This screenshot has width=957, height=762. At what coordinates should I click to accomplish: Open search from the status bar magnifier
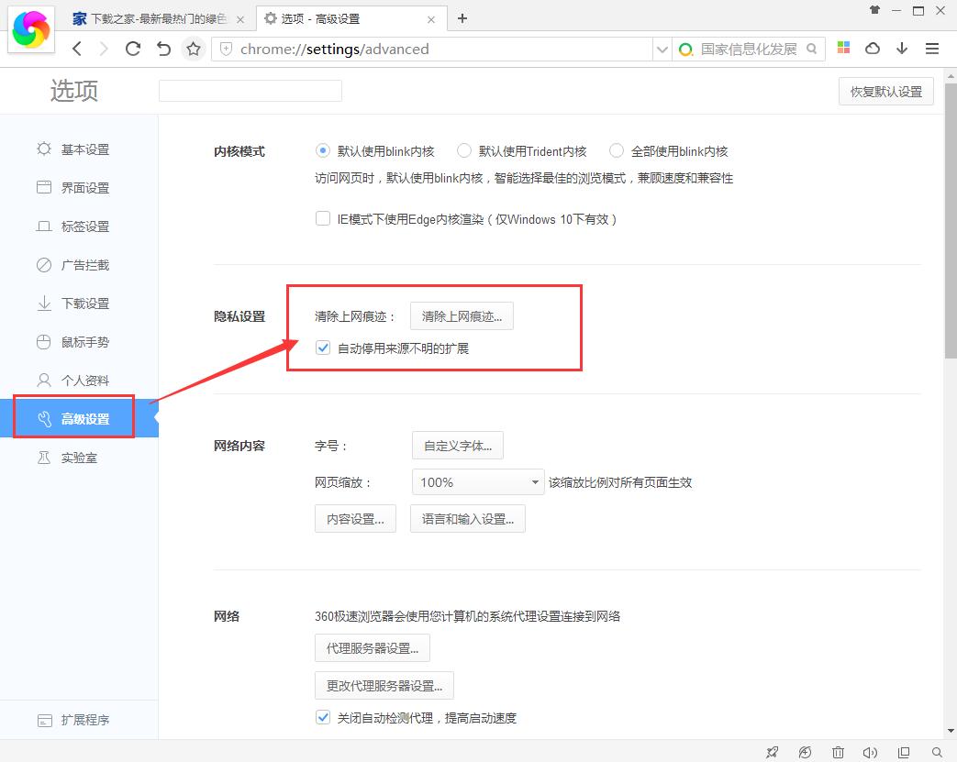coord(936,752)
